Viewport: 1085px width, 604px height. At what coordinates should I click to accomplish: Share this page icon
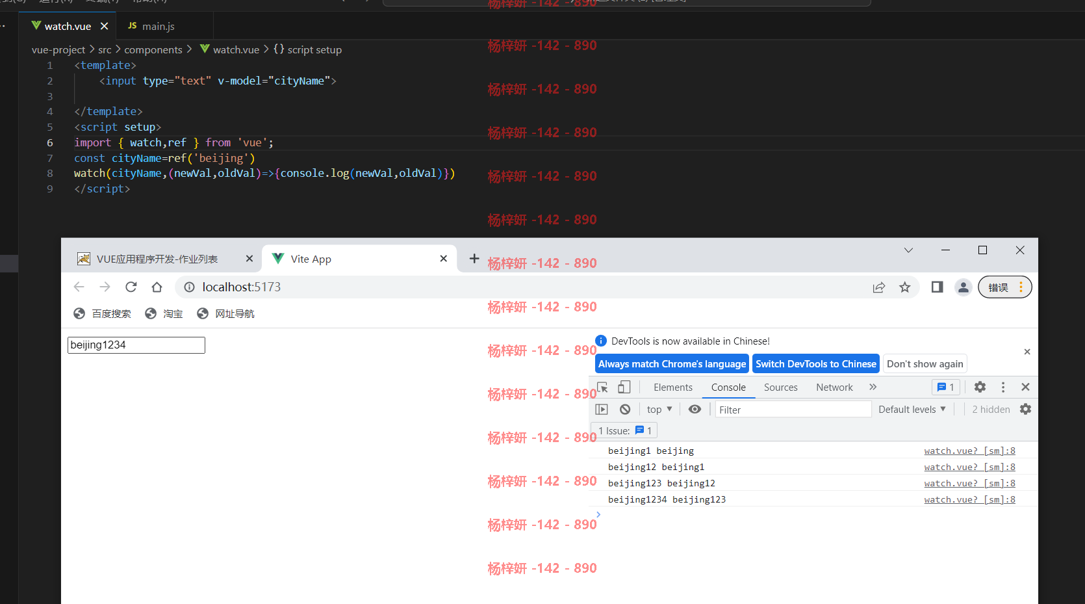click(x=878, y=287)
